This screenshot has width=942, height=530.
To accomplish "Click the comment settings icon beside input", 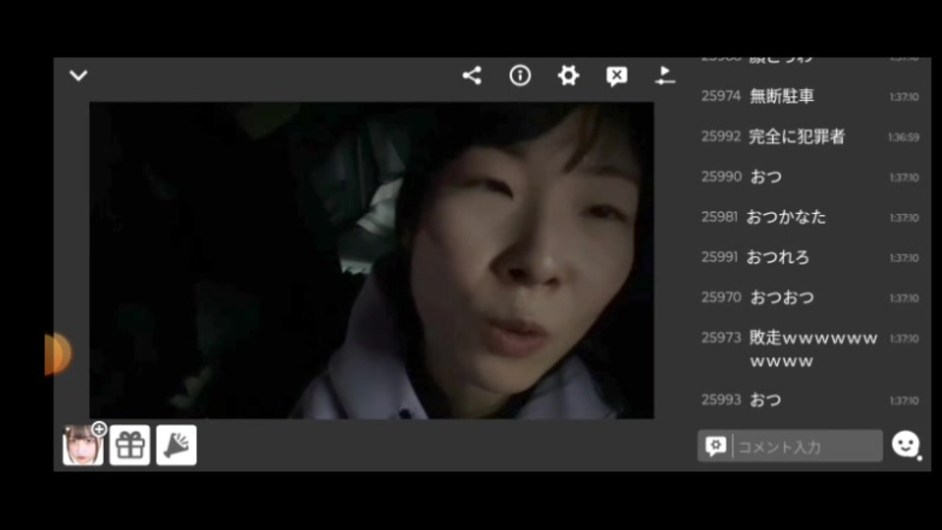I will tap(715, 446).
